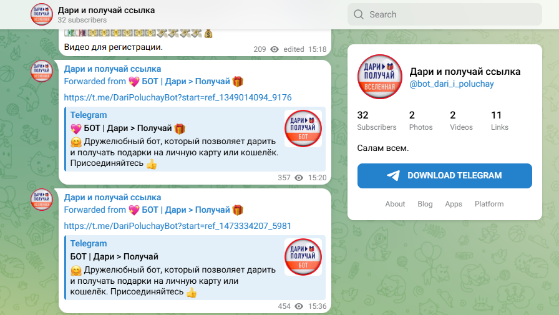Click the eye views icon next to 357
Image resolution: width=559 pixels, height=315 pixels.
[299, 177]
